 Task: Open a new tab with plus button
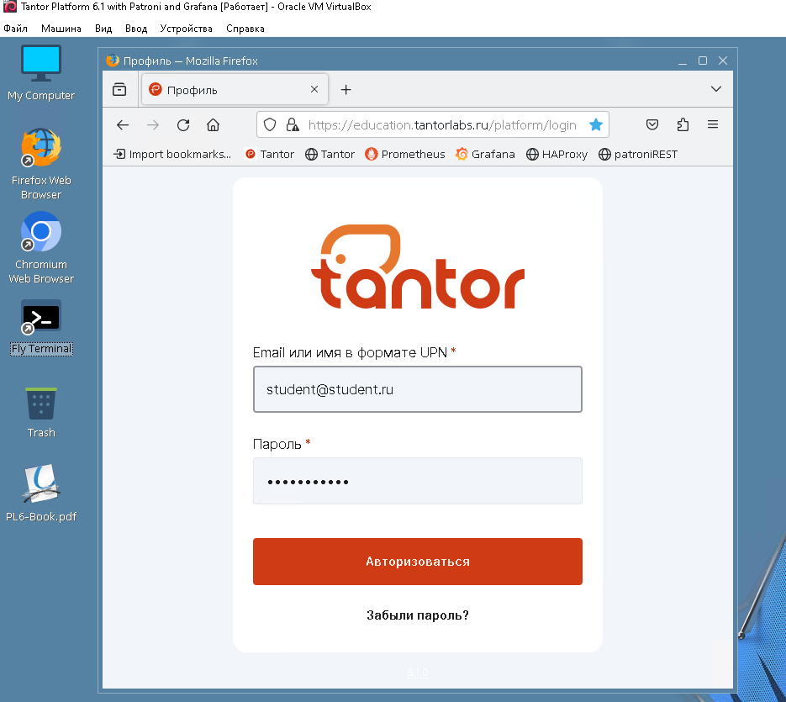[x=346, y=90]
